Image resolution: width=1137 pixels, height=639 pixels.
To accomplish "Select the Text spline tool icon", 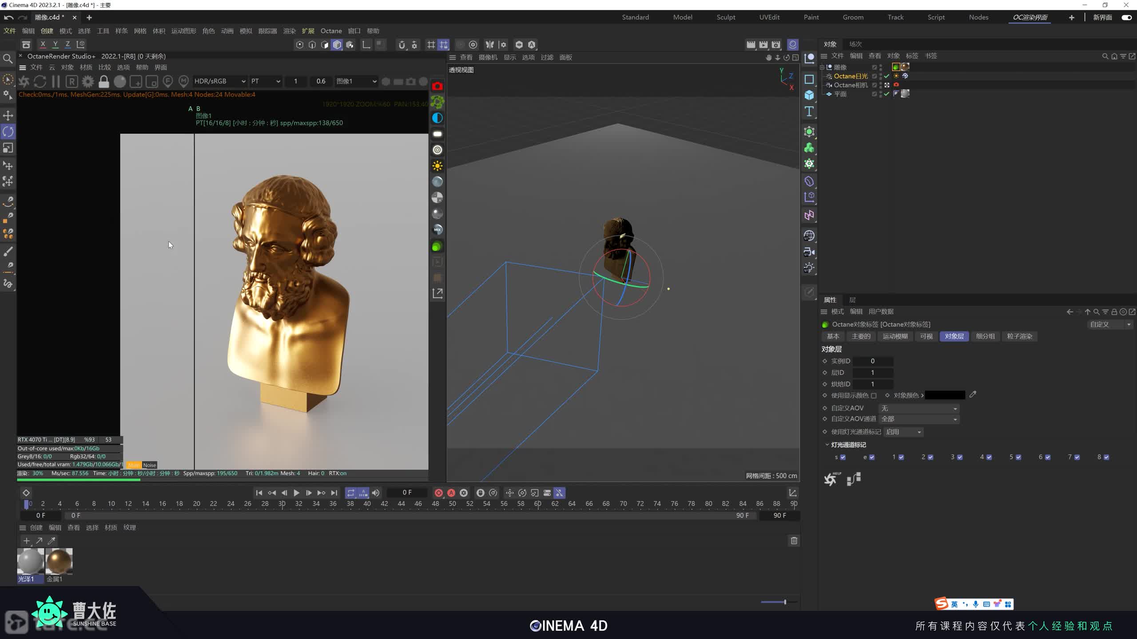I will pyautogui.click(x=809, y=111).
